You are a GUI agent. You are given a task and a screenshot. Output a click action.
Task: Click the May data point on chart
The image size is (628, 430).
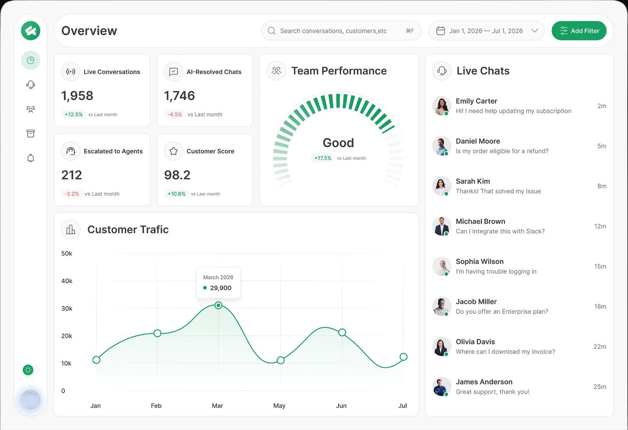click(281, 360)
